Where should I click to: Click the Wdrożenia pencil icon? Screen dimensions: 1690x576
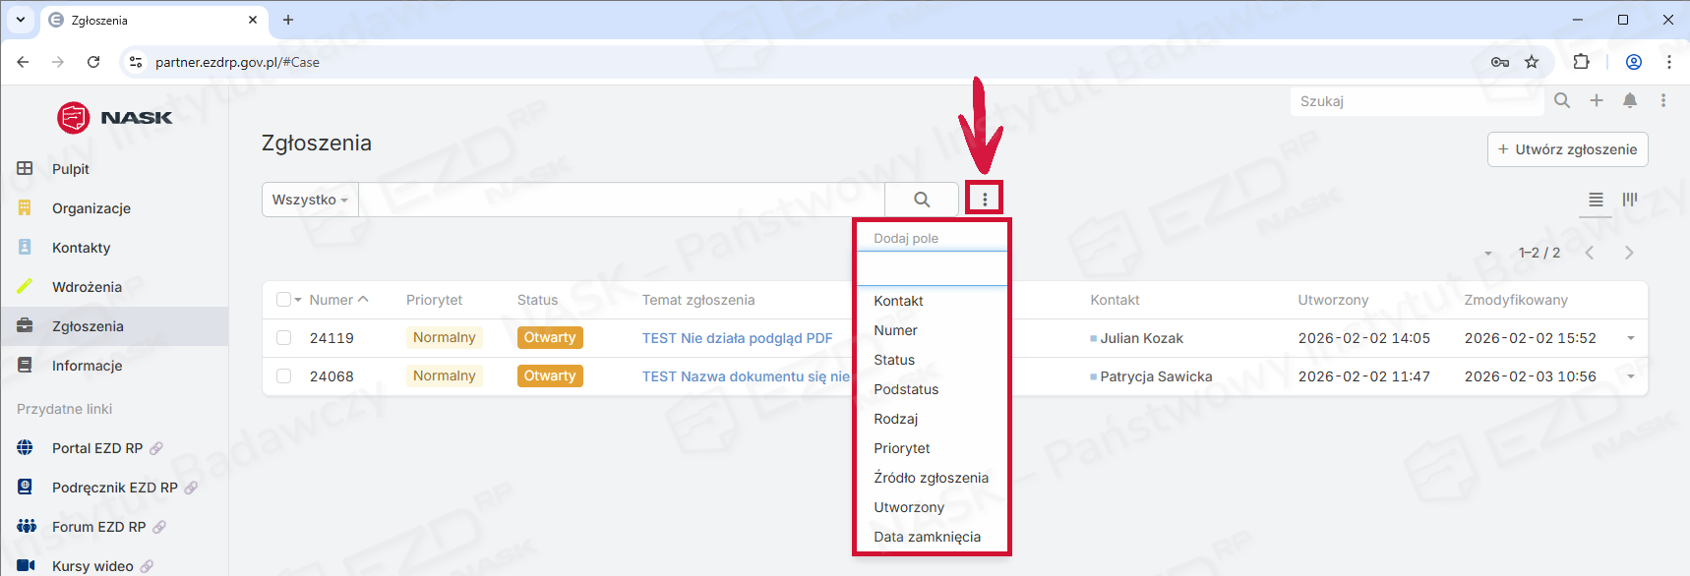[26, 287]
